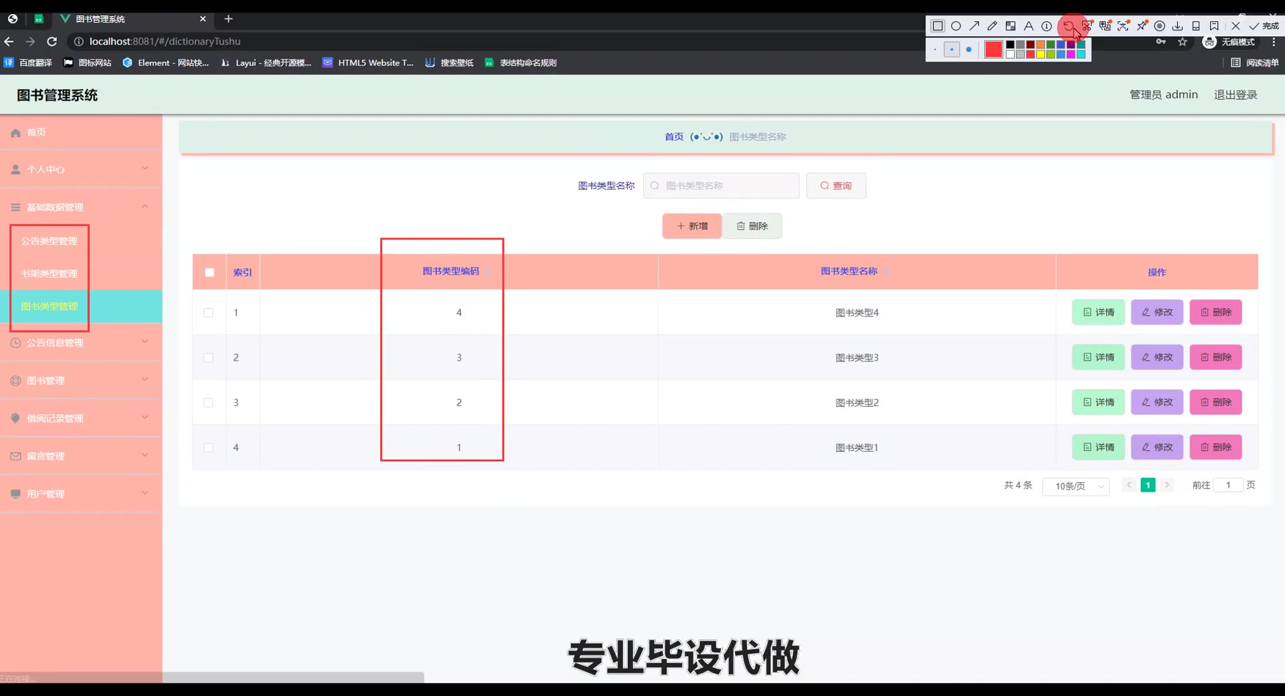This screenshot has width=1285, height=696.
Task: Click 完成 to finish the screenshot
Action: coord(1264,26)
